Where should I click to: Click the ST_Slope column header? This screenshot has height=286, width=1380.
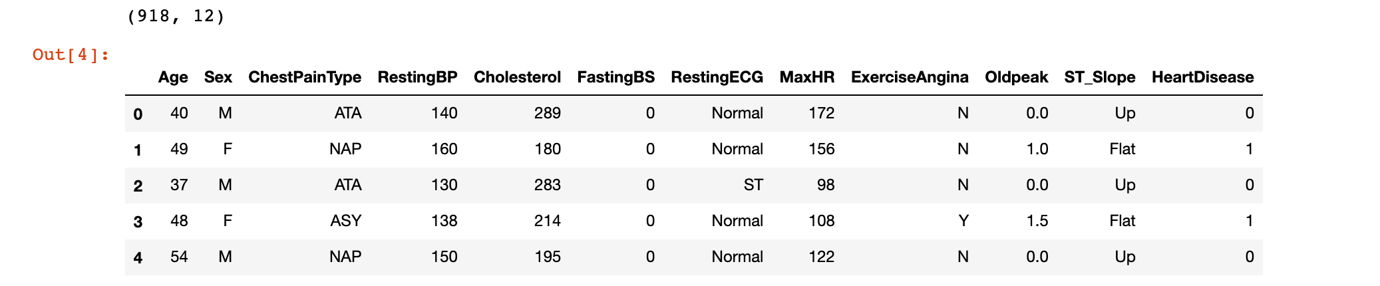click(1099, 77)
